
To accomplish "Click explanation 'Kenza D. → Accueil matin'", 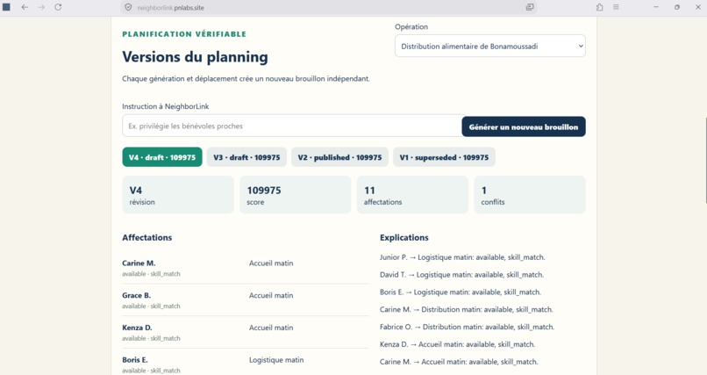I will [x=457, y=344].
